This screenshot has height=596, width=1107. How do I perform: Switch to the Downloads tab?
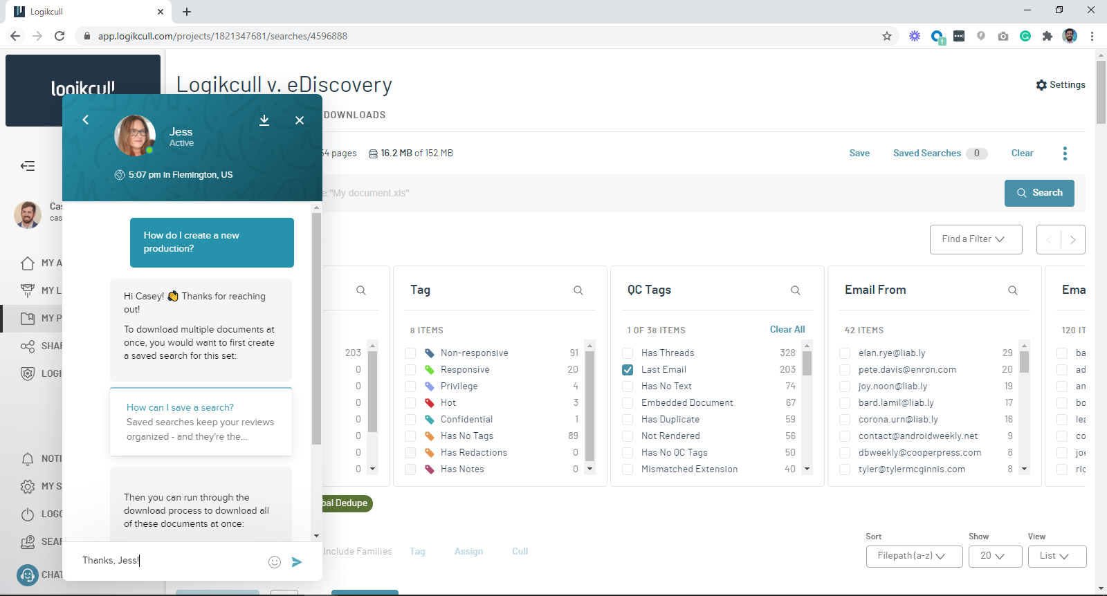[x=354, y=115]
